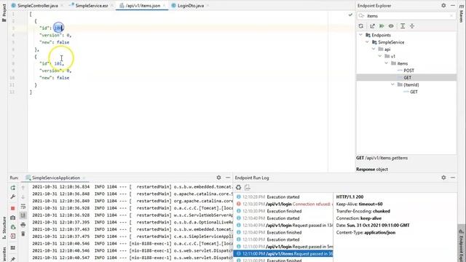This screenshot has width=466, height=262.
Task: Print the Run console output
Action: [x=23, y=225]
